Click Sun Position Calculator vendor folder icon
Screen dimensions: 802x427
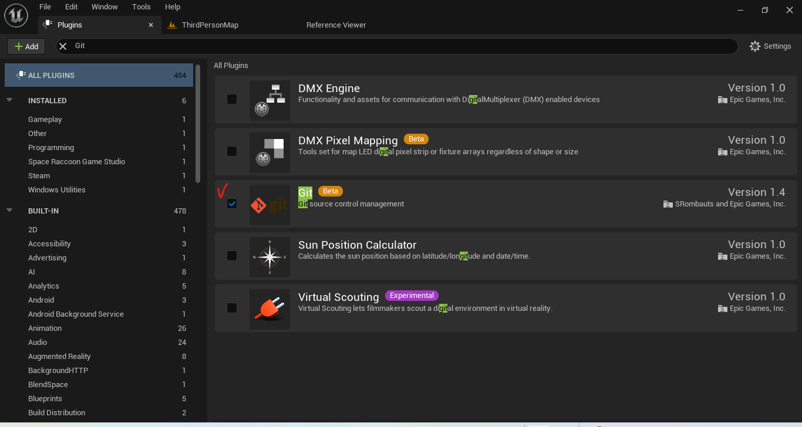click(722, 256)
